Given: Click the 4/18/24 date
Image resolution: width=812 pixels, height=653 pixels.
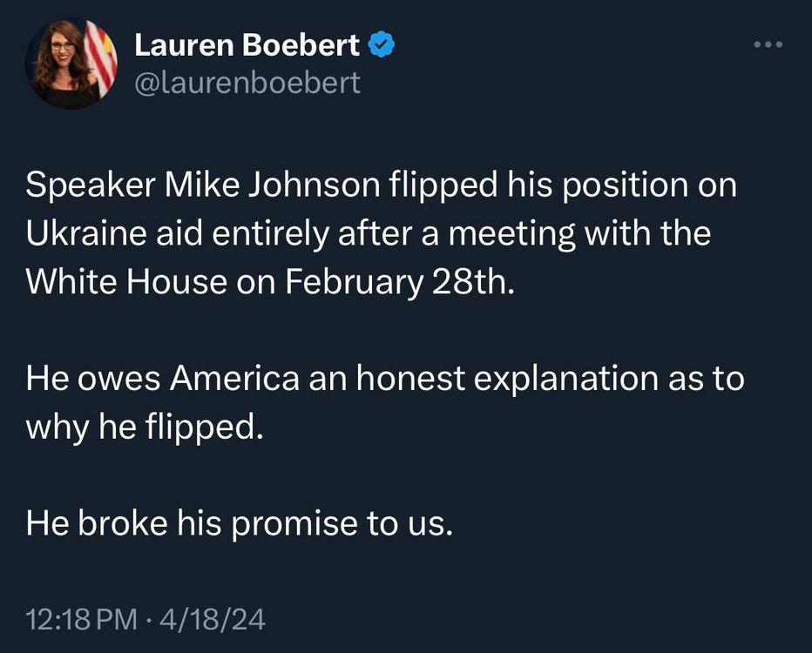Looking at the screenshot, I should pos(213,619).
